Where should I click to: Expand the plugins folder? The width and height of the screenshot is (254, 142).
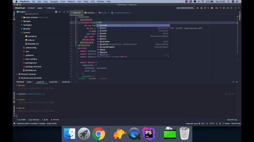pyautogui.click(x=21, y=25)
